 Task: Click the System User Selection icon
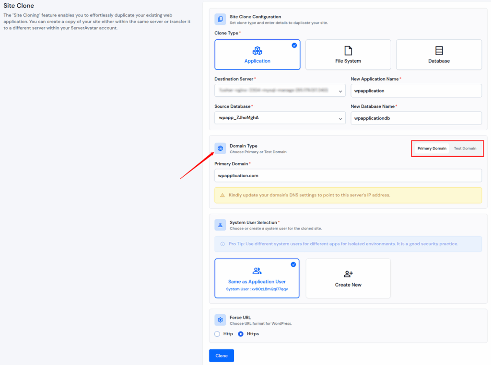[220, 225]
